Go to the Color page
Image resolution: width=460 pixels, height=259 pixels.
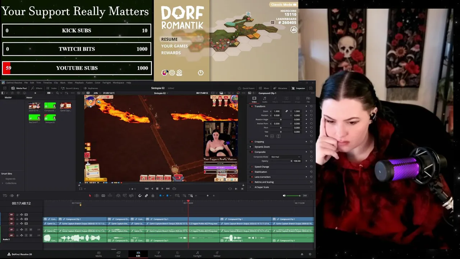click(x=178, y=254)
